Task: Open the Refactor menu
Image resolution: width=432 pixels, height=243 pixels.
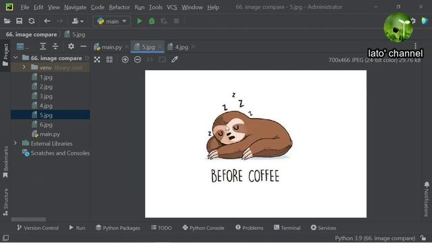Action: (119, 7)
